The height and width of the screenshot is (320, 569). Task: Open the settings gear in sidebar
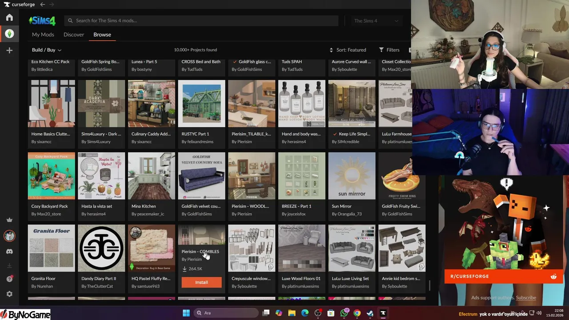click(x=9, y=294)
